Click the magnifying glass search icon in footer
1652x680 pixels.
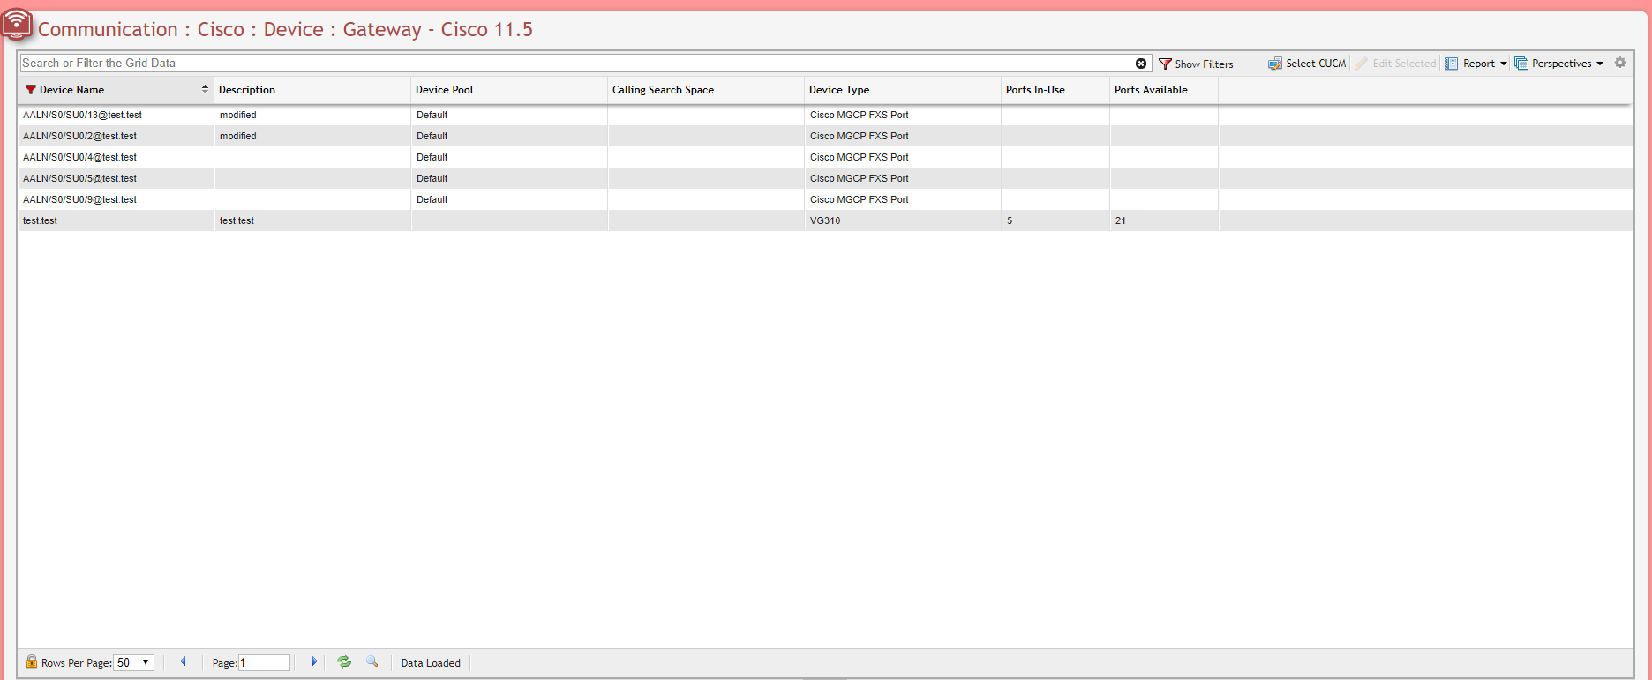372,661
